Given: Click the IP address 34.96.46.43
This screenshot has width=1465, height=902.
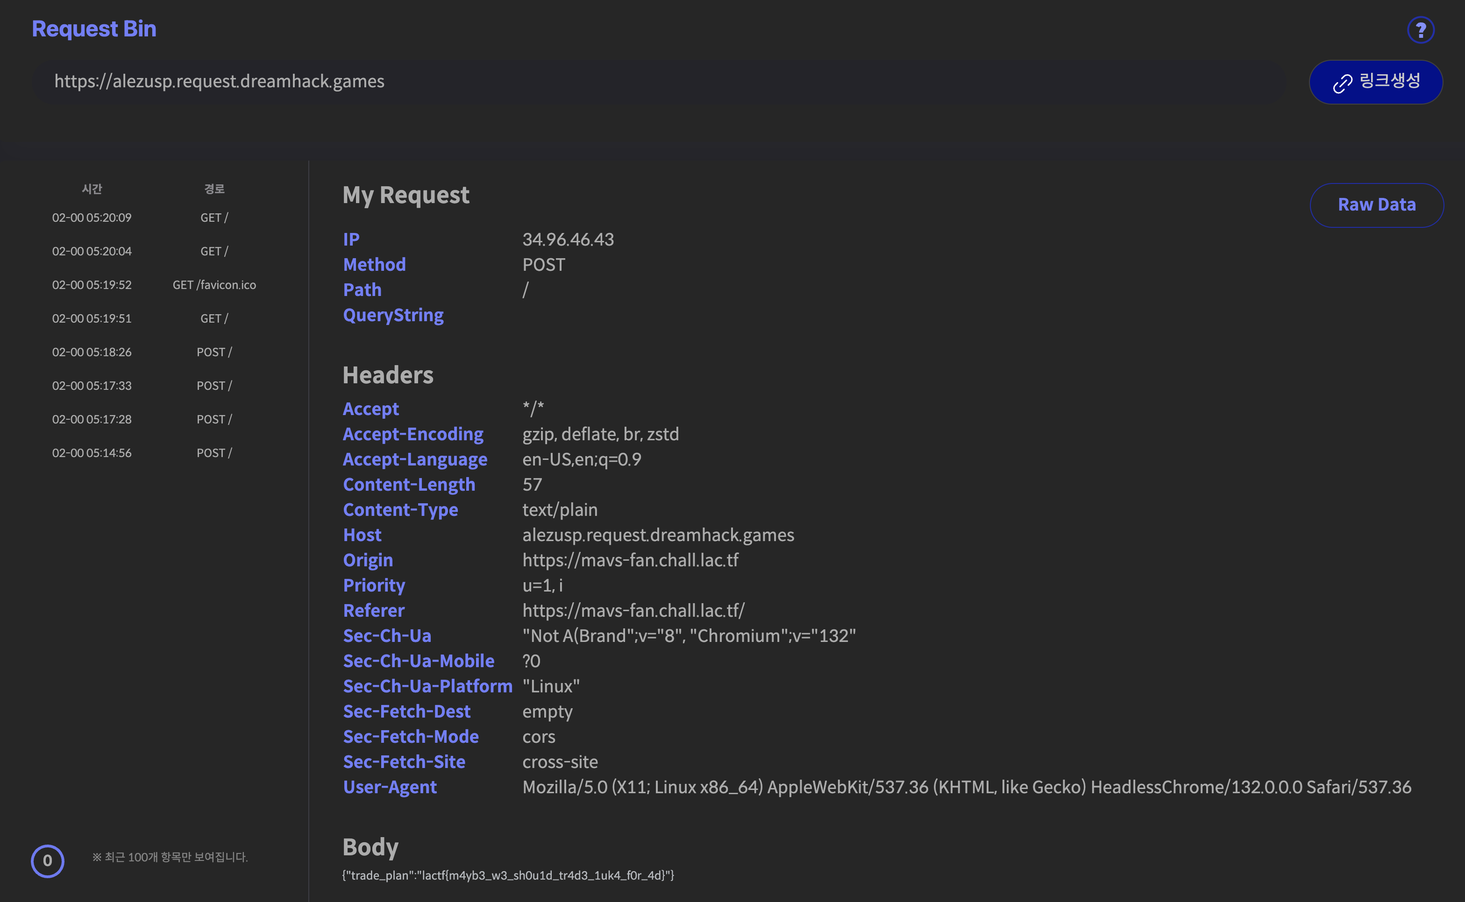Looking at the screenshot, I should (568, 240).
